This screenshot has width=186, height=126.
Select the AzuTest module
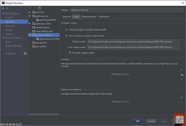40,12
